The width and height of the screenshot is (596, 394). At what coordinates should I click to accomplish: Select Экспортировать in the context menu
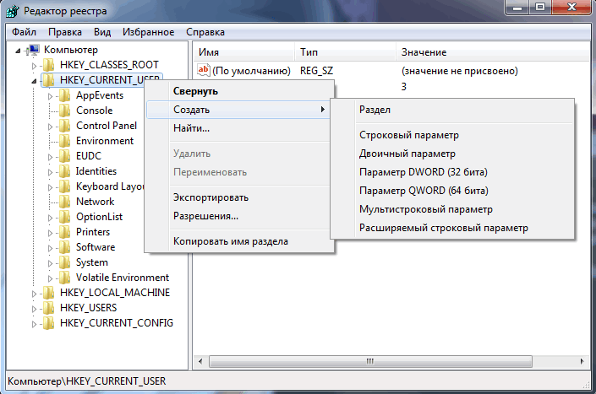pos(211,197)
